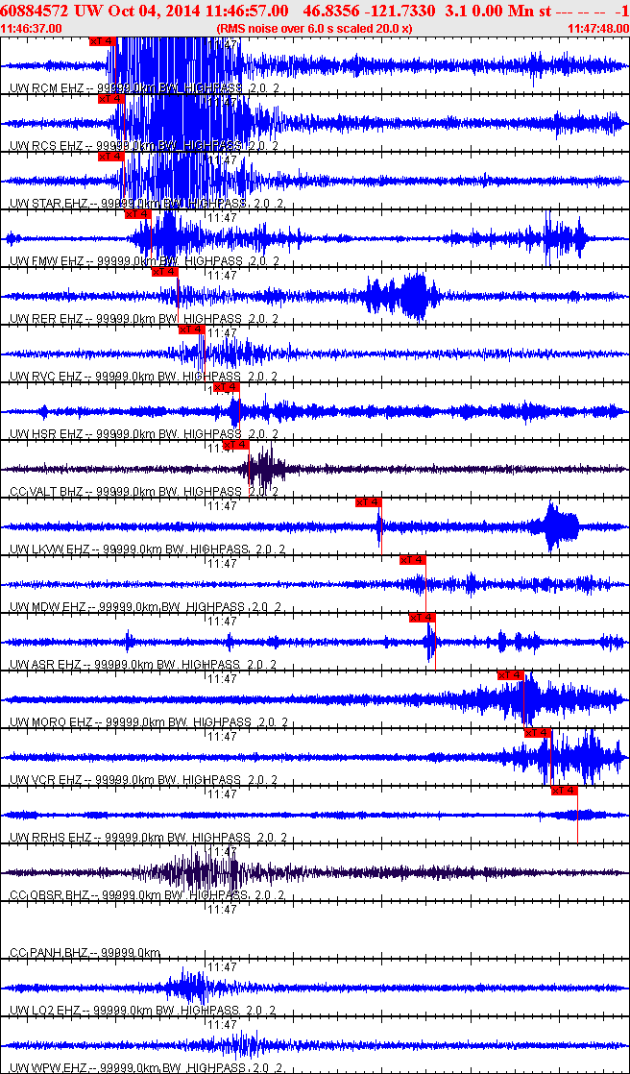Click the red pick flag on FMW trace
Image resolution: width=630 pixels, height=1074 pixels.
138,214
